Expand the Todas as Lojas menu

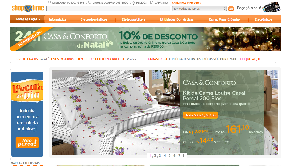click(x=28, y=19)
